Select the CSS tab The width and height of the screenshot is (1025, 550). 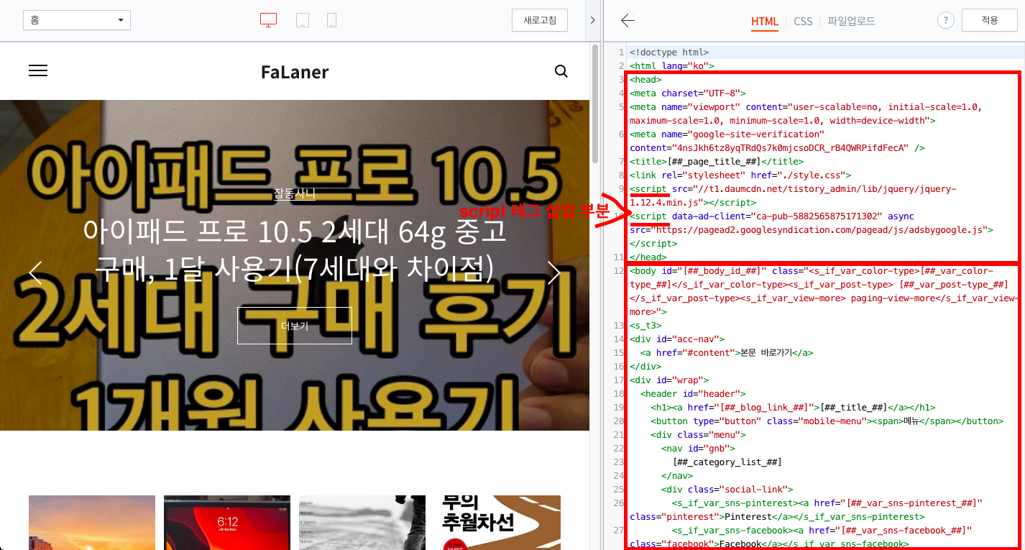coord(803,22)
